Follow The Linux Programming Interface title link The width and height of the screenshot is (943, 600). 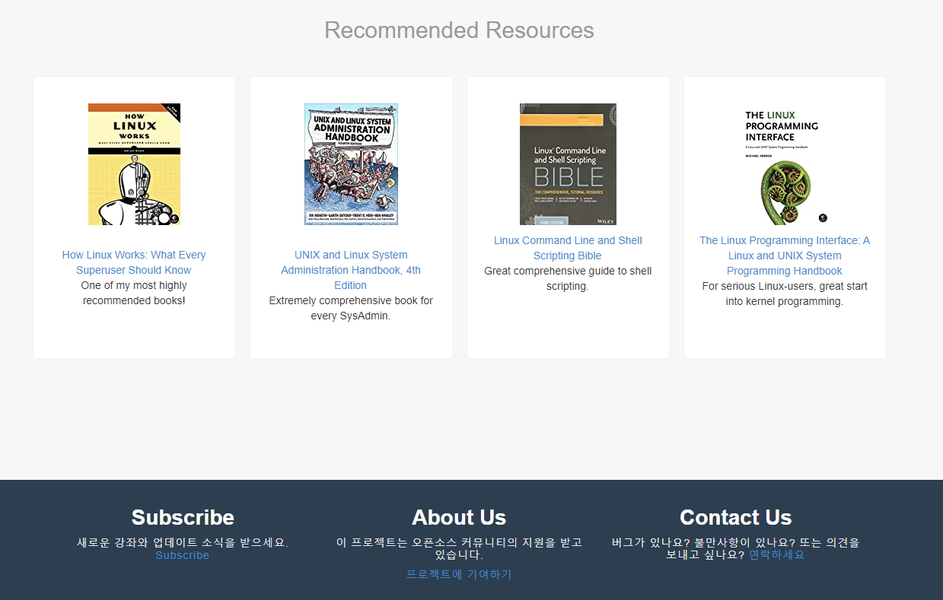[785, 256]
